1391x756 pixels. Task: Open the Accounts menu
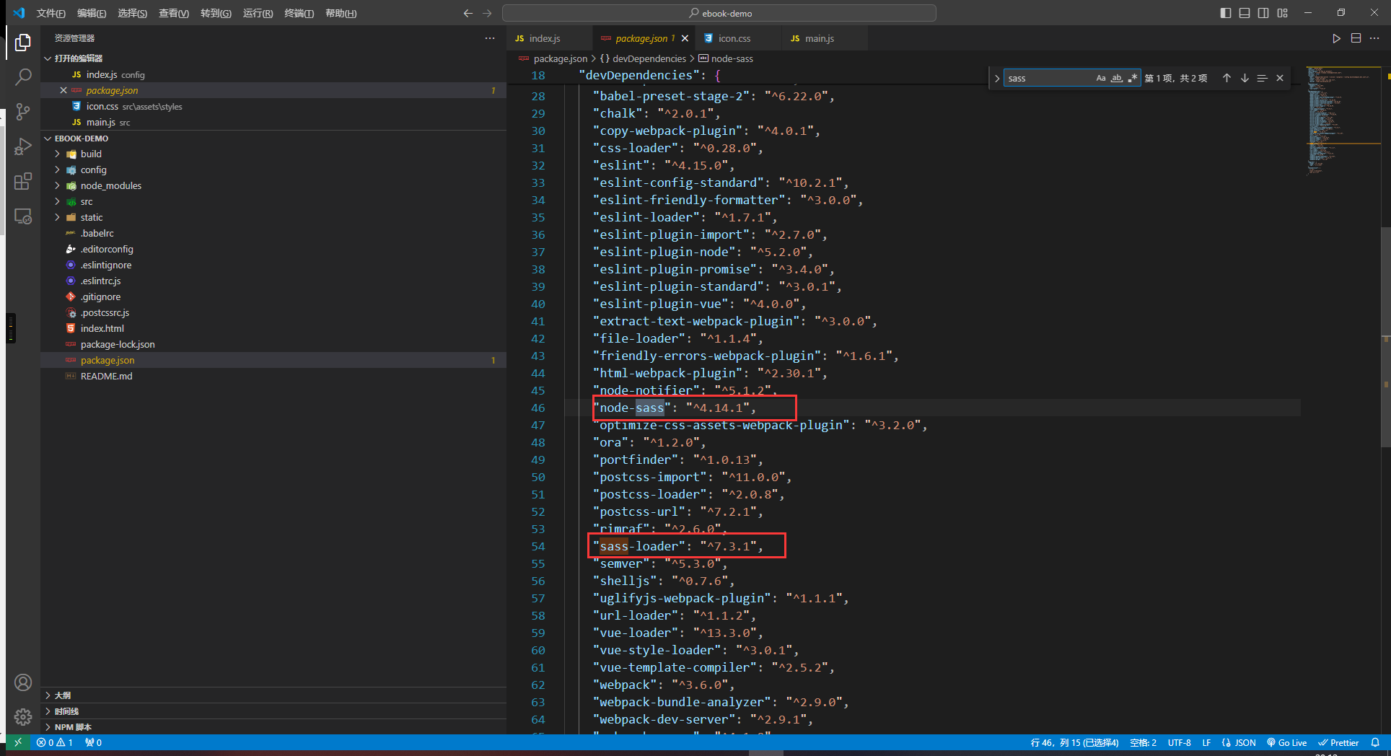[x=23, y=682]
